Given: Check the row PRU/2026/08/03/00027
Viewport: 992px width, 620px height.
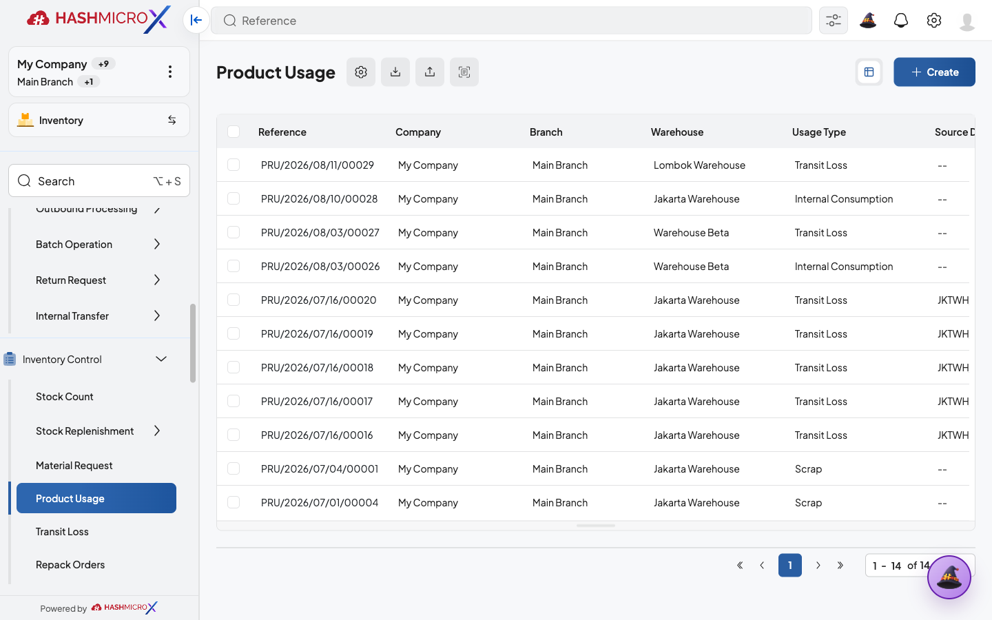Looking at the screenshot, I should (234, 232).
